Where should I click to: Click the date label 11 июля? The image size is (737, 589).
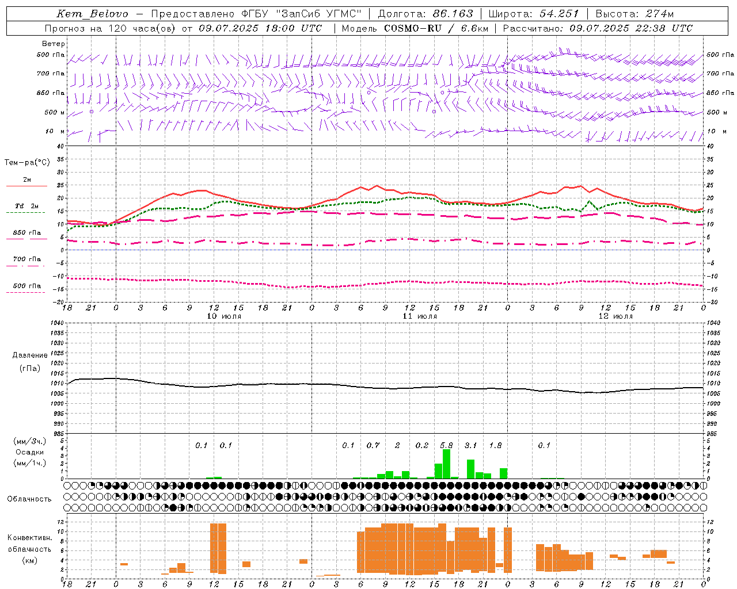click(420, 316)
